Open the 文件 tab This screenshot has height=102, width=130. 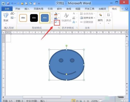[x=7, y=9]
